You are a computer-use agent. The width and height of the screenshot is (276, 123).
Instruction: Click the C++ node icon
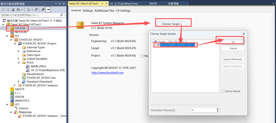coord(12,93)
